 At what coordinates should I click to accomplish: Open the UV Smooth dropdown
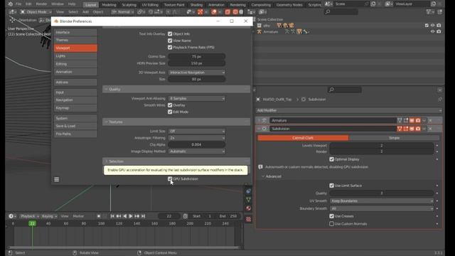(382, 201)
